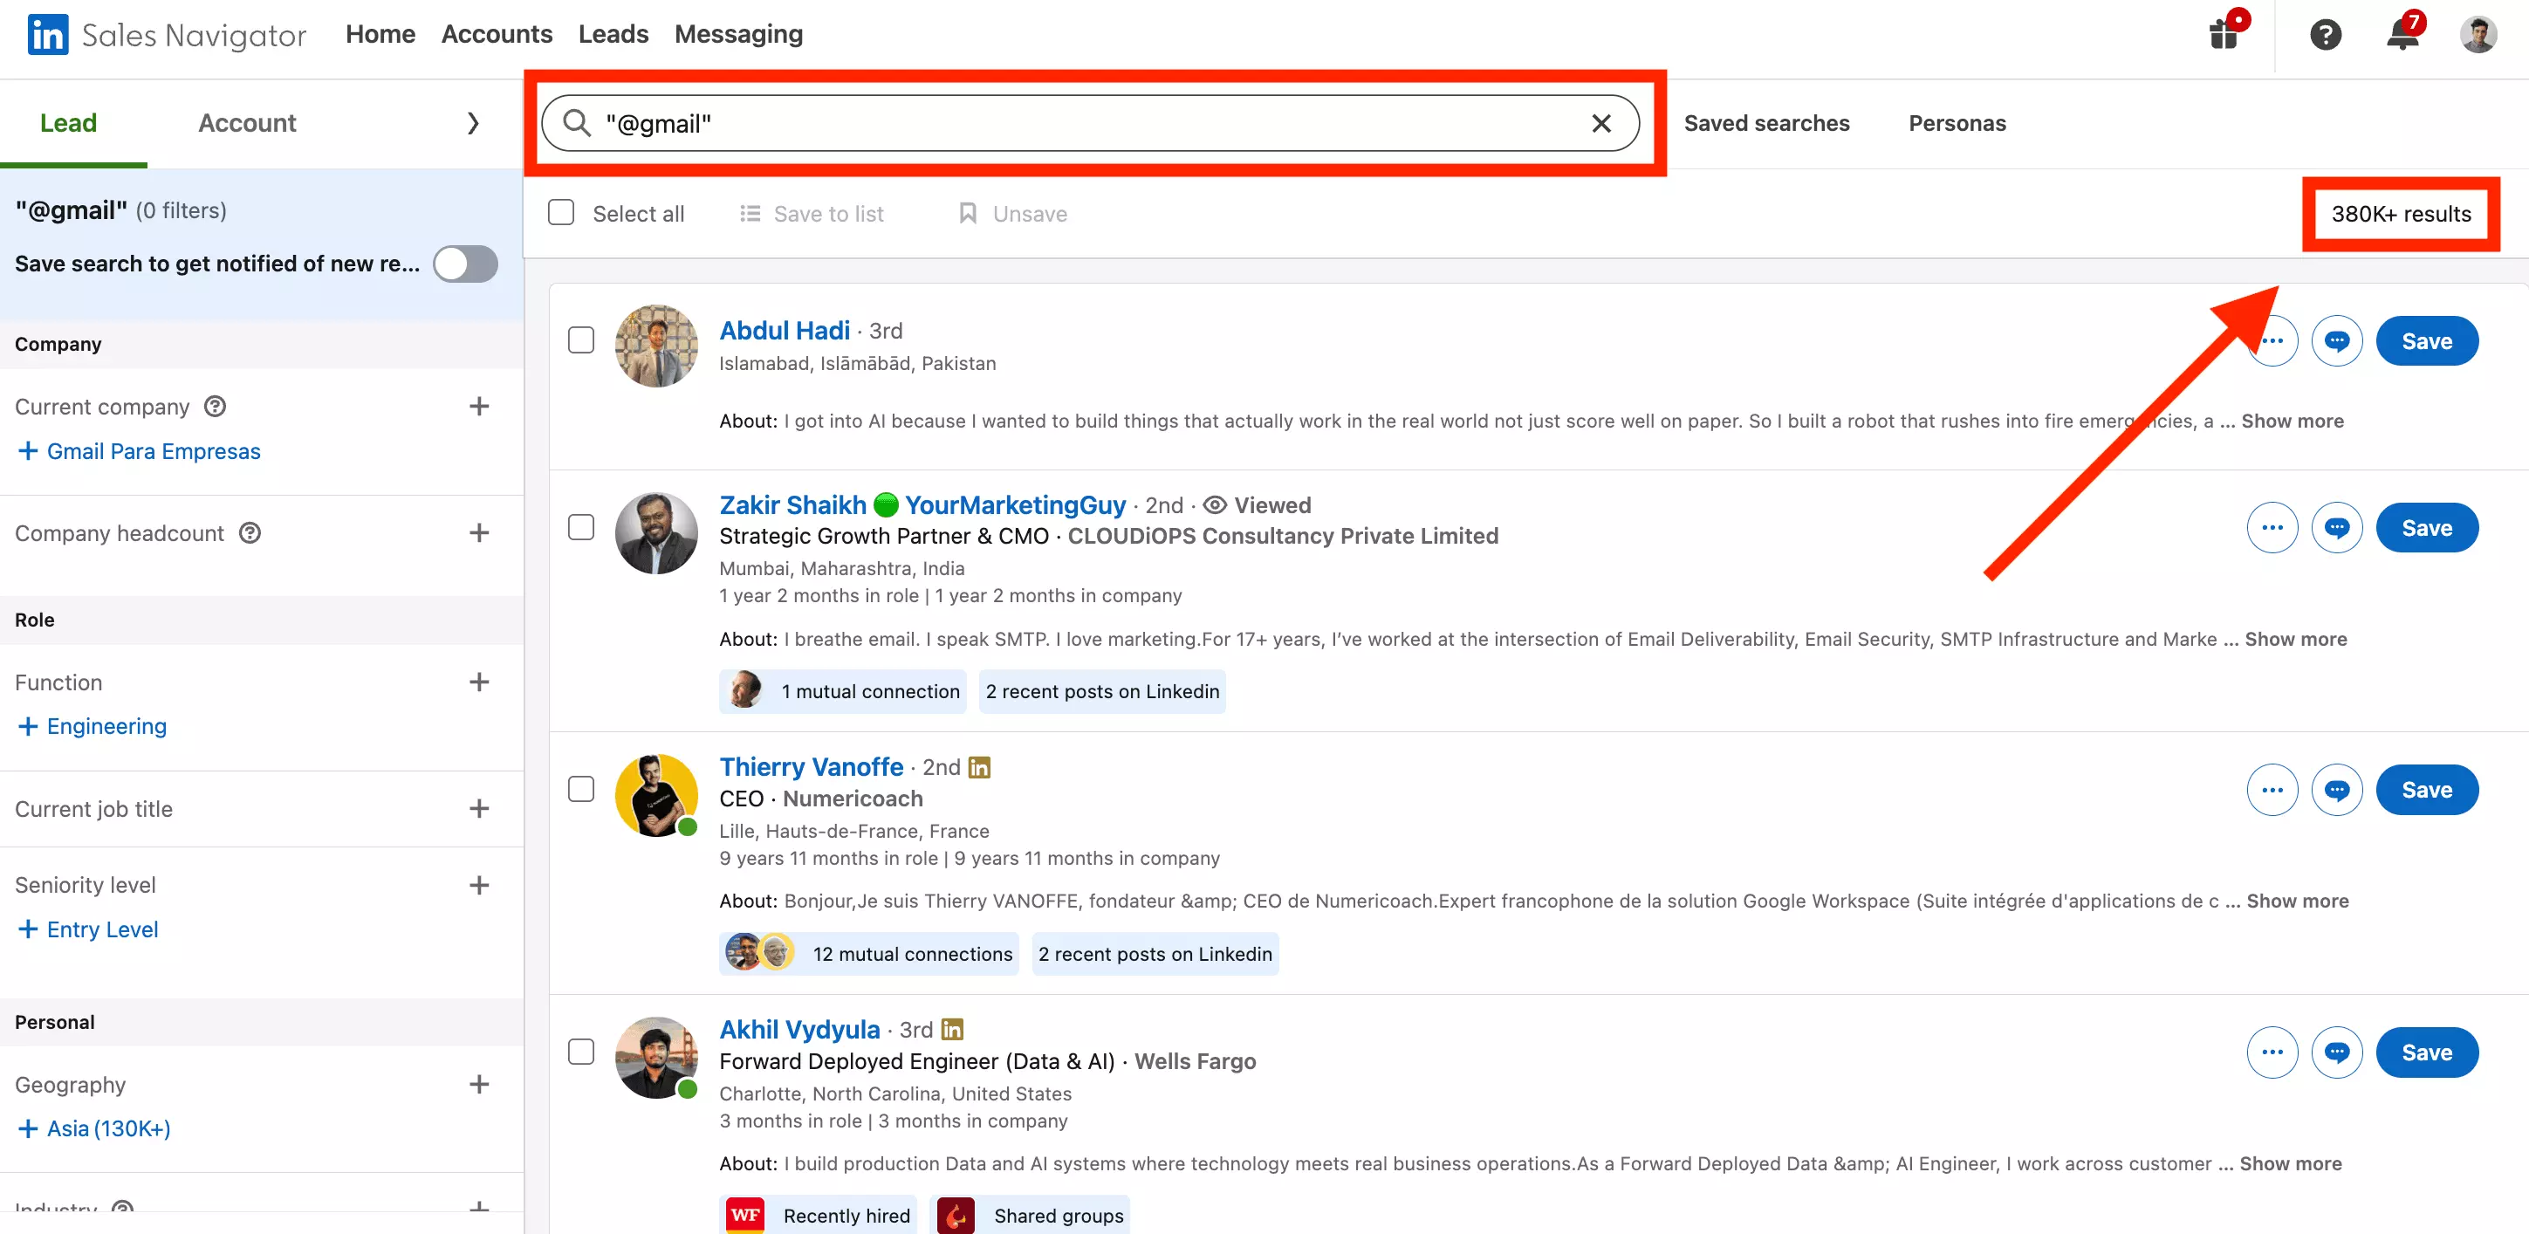
Task: Select Zakir Shaikh's result checkbox
Action: click(x=581, y=528)
